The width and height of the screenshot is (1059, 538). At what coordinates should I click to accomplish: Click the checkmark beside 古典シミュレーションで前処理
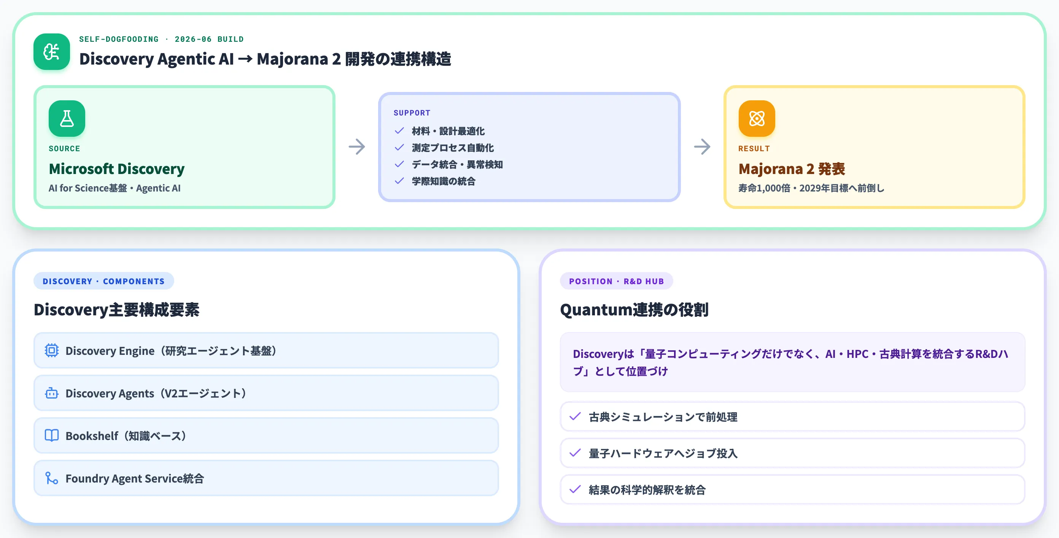(x=575, y=416)
